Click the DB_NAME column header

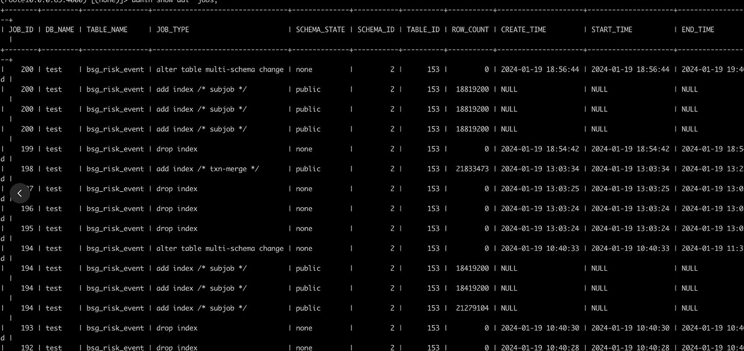coord(60,30)
